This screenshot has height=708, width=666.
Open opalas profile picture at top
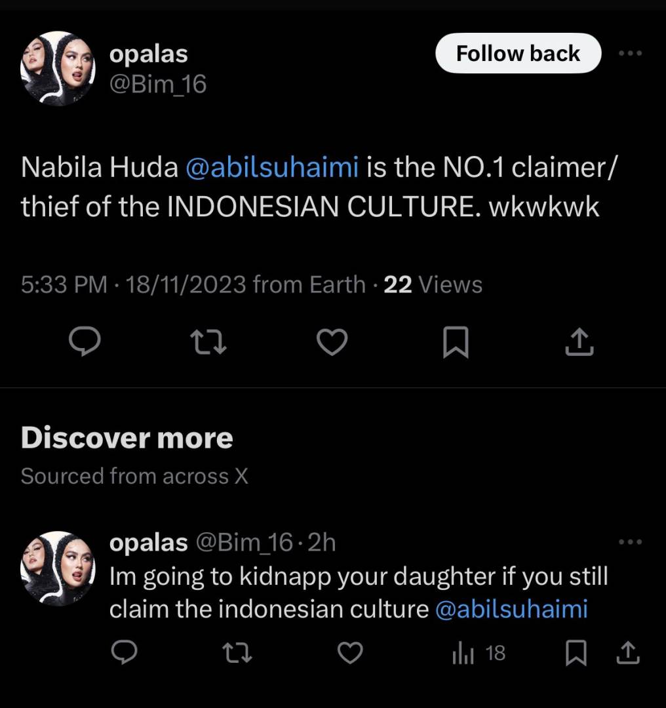58,68
